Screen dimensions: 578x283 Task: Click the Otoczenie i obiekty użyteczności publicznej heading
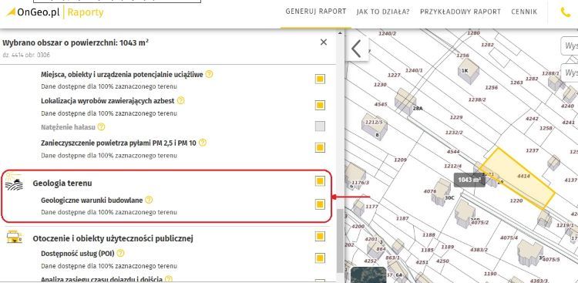click(113, 239)
